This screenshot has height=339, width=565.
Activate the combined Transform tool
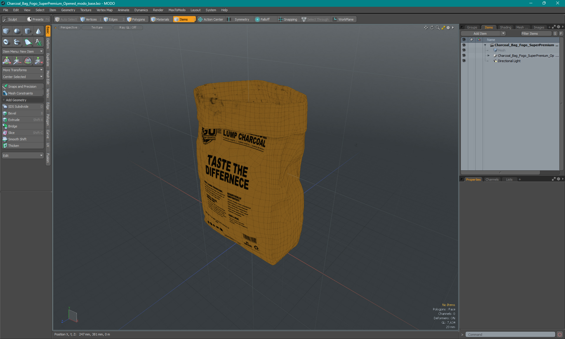(6, 61)
